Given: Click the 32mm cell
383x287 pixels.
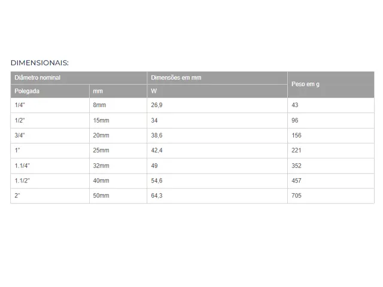Looking at the screenshot, I should (118, 166).
